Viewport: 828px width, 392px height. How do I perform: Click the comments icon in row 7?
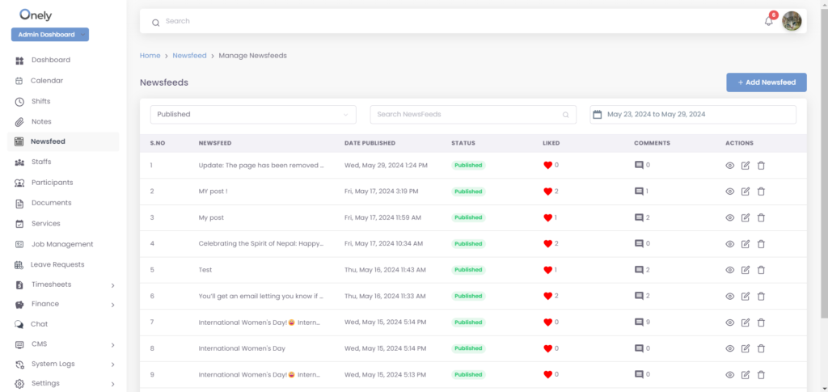(x=639, y=322)
